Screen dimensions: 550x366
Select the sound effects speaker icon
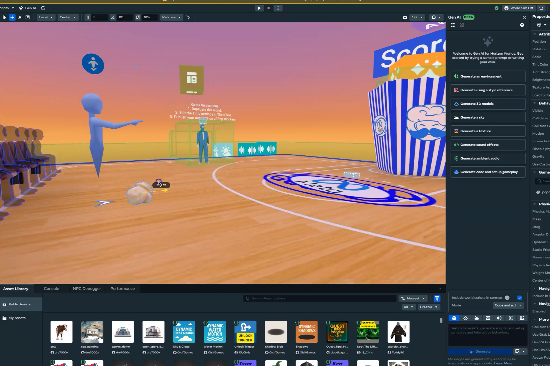click(x=499, y=318)
